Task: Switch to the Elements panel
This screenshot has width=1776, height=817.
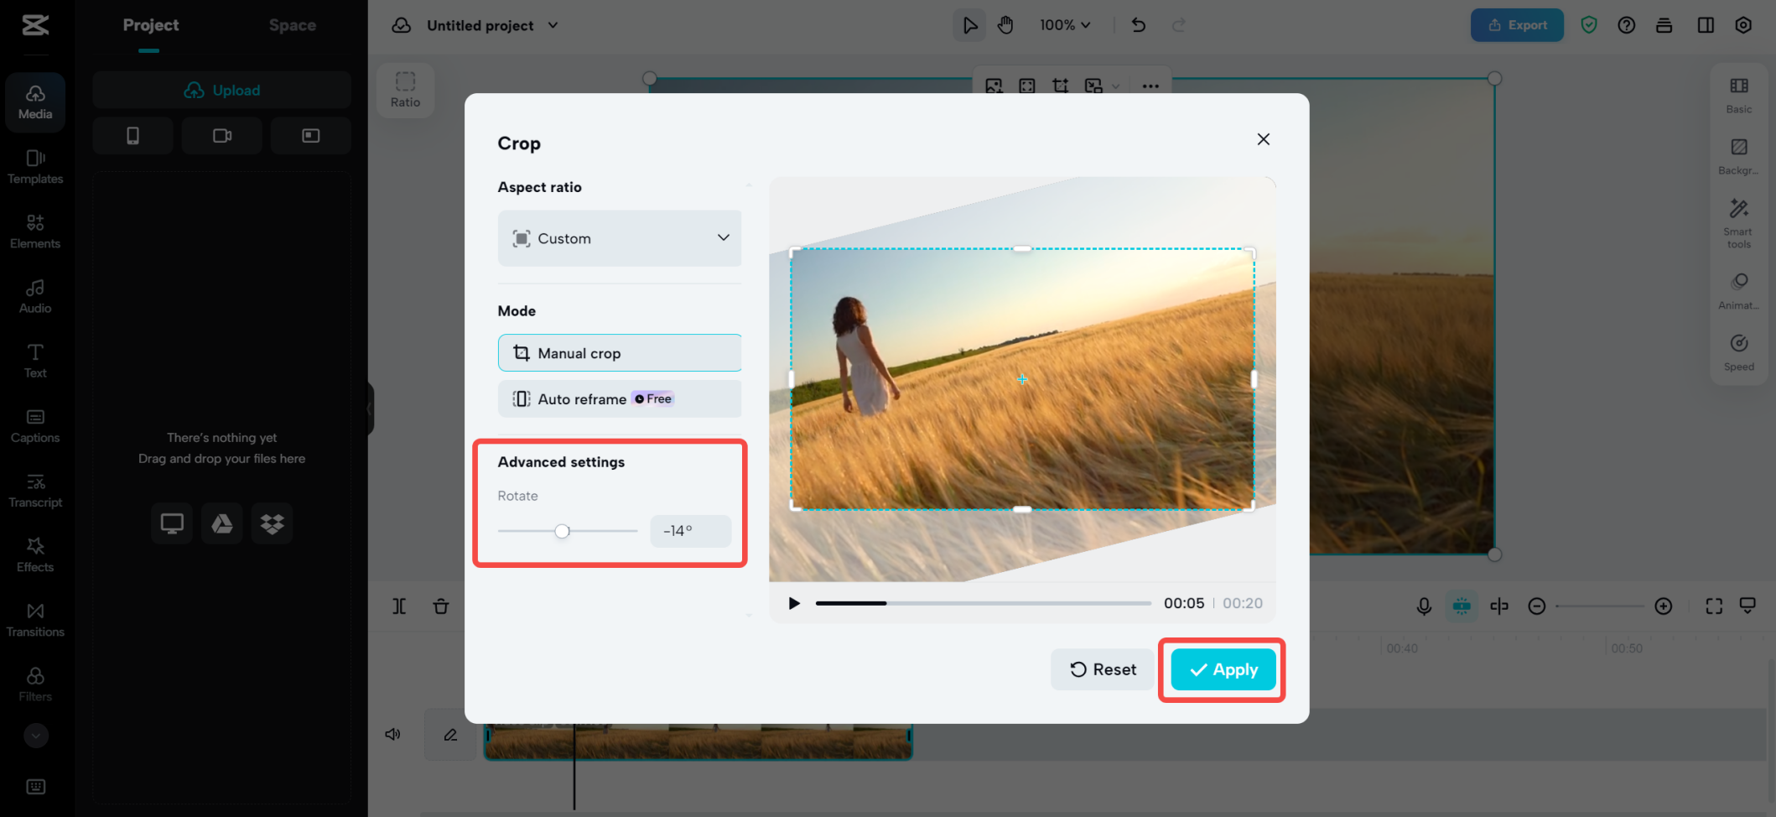Action: tap(35, 231)
